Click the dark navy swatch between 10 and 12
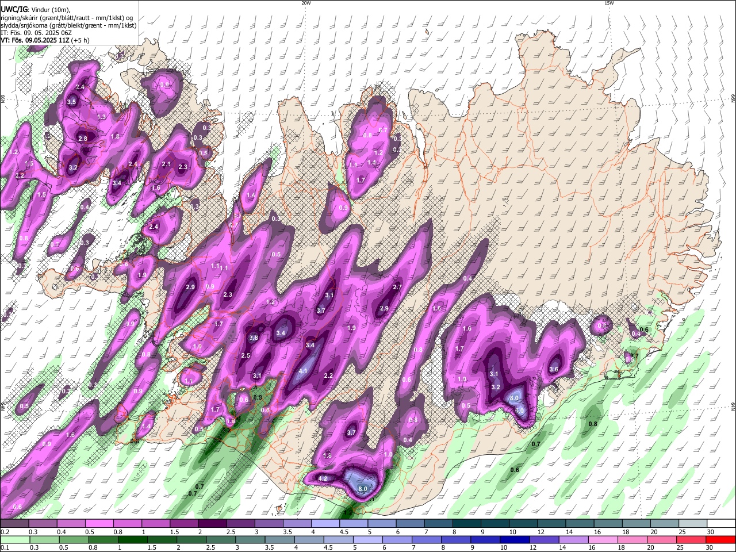 pyautogui.click(x=513, y=540)
